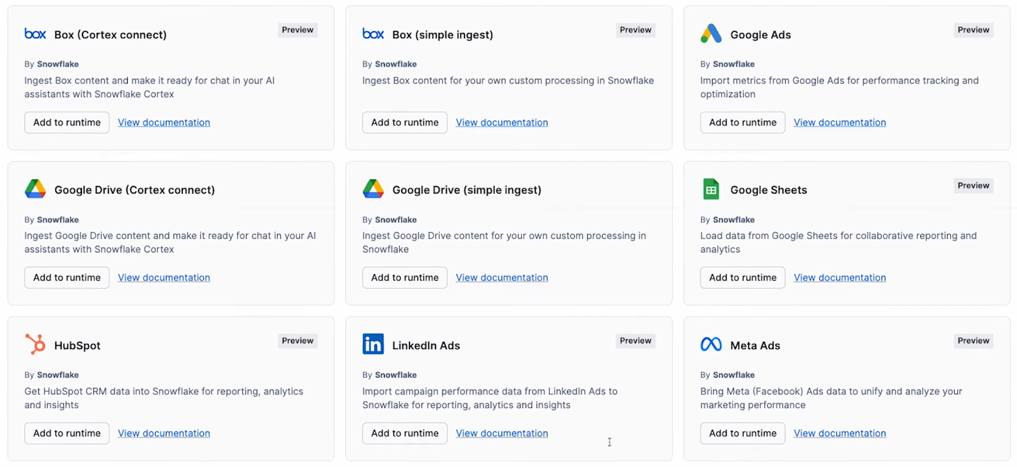Add LinkedIn Ads to runtime

[405, 433]
